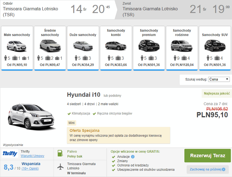Click Zachowaj na później button
The height and width of the screenshot is (177, 232).
click(208, 170)
